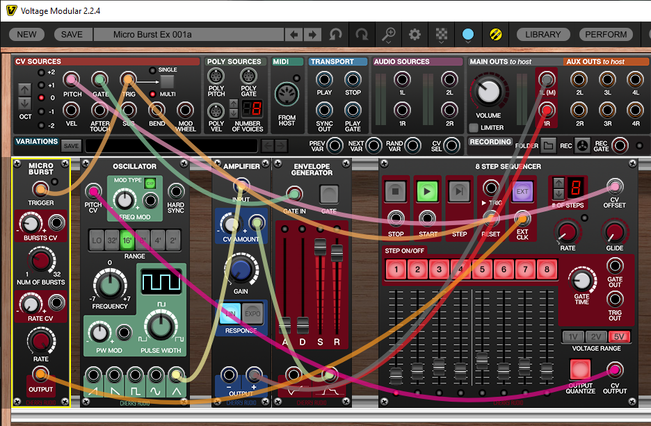Viewport: 651px width, 426px height.
Task: Click the MIDI FROM HOST jack
Action: pos(287,94)
